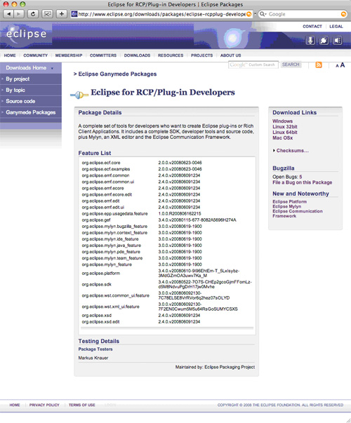The image size is (351, 423).
Task: Click the green zoom window button
Action: (22, 4)
